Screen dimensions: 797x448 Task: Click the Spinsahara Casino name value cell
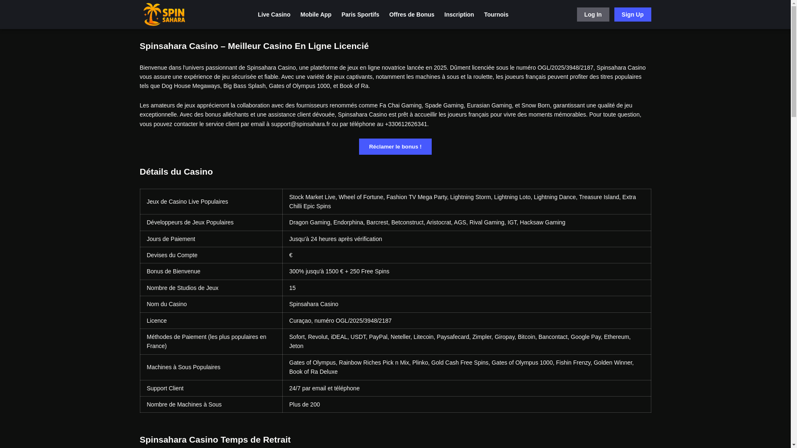467,304
